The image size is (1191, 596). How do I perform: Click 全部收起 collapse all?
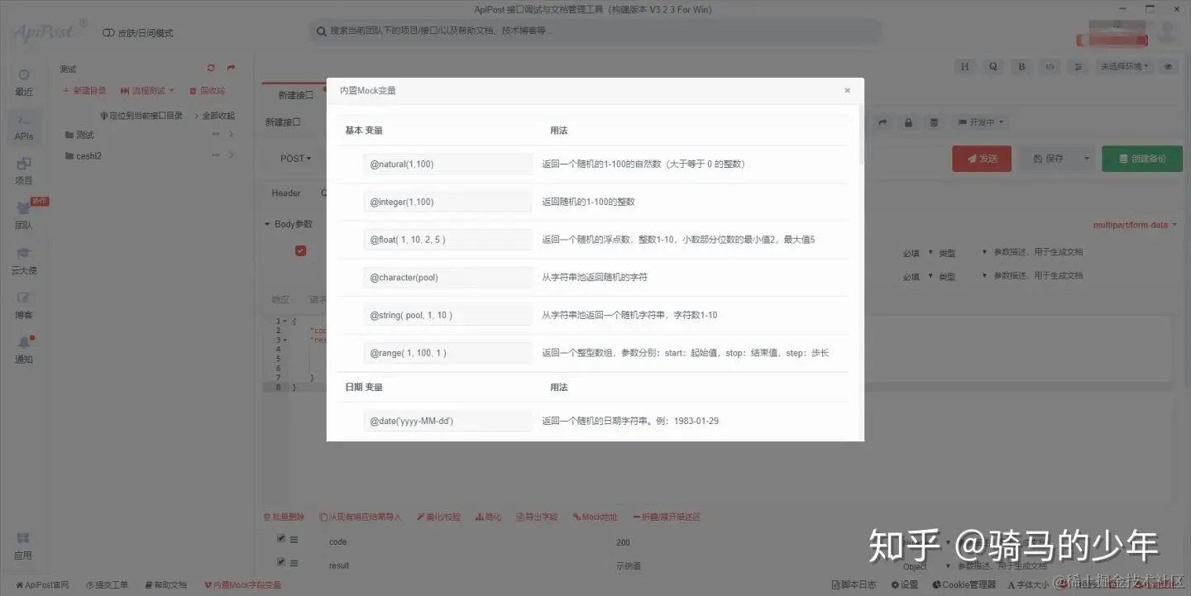[214, 116]
